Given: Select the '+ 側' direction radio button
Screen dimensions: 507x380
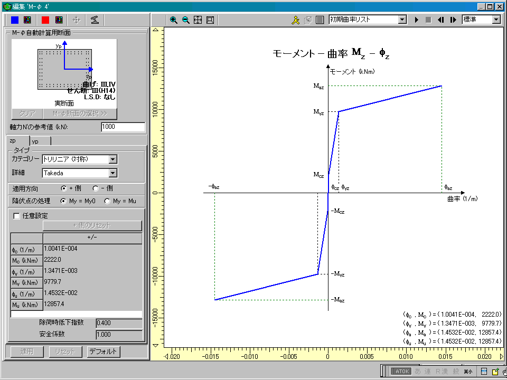Looking at the screenshot, I should 64,188.
